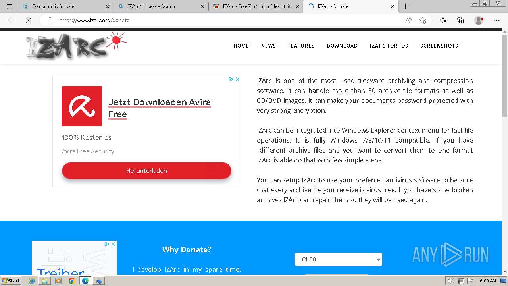Image resolution: width=508 pixels, height=286 pixels.
Task: Open Read aloud from address bar
Action: tap(408, 20)
